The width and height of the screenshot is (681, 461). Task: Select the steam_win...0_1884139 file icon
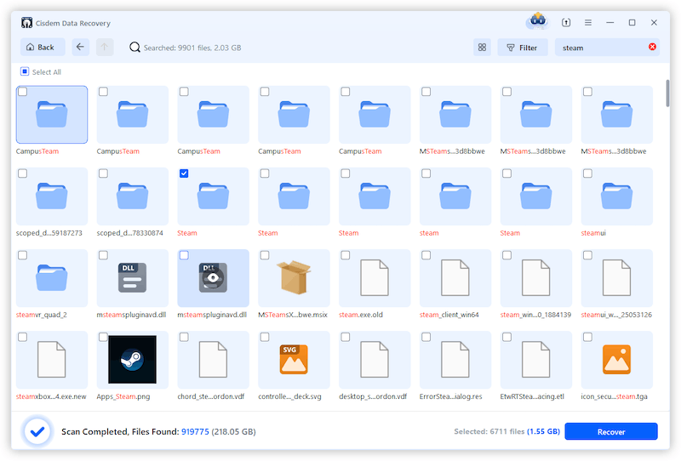(x=536, y=278)
